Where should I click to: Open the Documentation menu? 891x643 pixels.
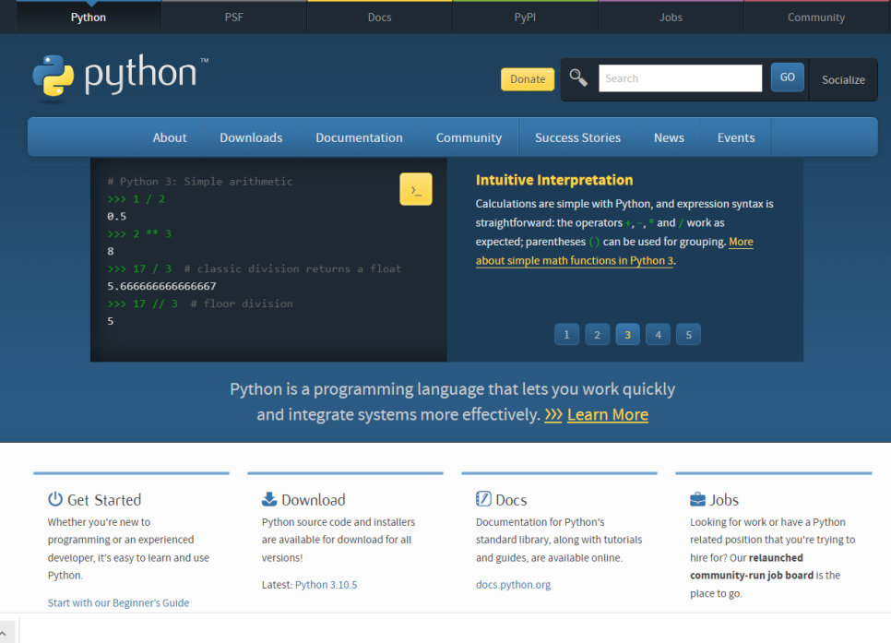click(359, 137)
